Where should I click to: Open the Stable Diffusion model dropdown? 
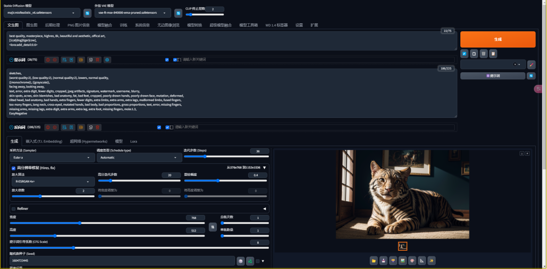pyautogui.click(x=42, y=13)
